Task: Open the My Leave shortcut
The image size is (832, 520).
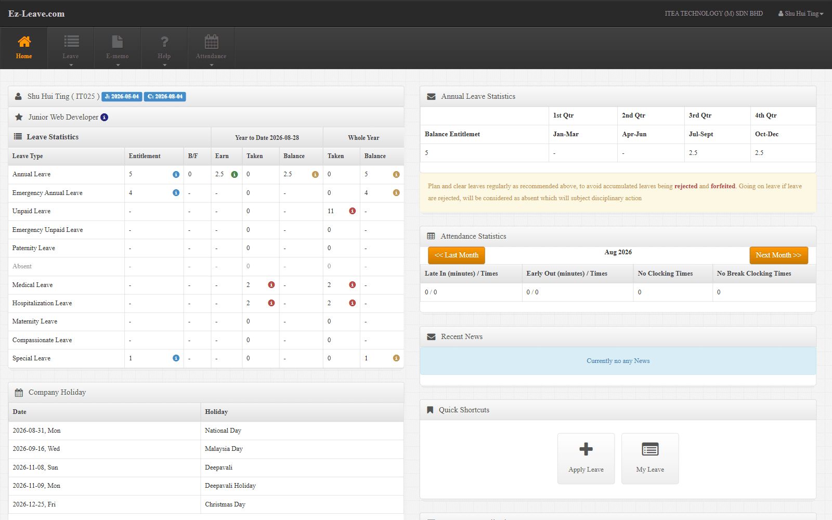Action: click(x=650, y=459)
